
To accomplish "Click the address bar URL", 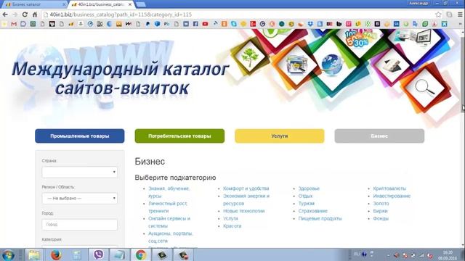I will pos(121,14).
